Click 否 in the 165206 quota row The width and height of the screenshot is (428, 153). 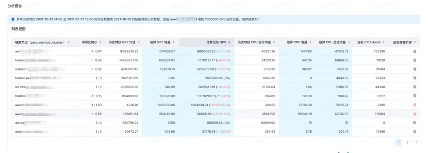pyautogui.click(x=415, y=52)
